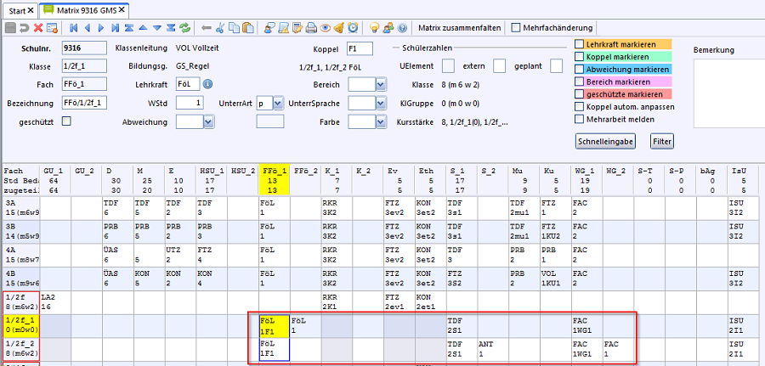The image size is (765, 366).
Task: Click the undo arrow icon
Action: click(24, 28)
